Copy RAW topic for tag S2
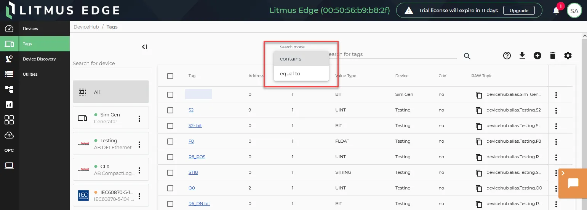587x210 pixels. pyautogui.click(x=479, y=110)
